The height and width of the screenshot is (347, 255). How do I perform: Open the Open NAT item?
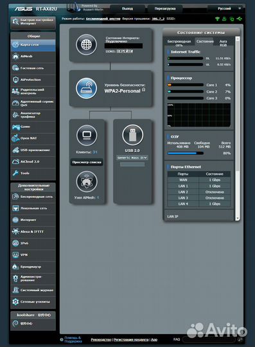33,138
